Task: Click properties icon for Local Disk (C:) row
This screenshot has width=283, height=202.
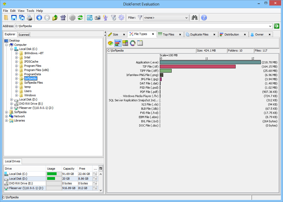Action: point(95,174)
